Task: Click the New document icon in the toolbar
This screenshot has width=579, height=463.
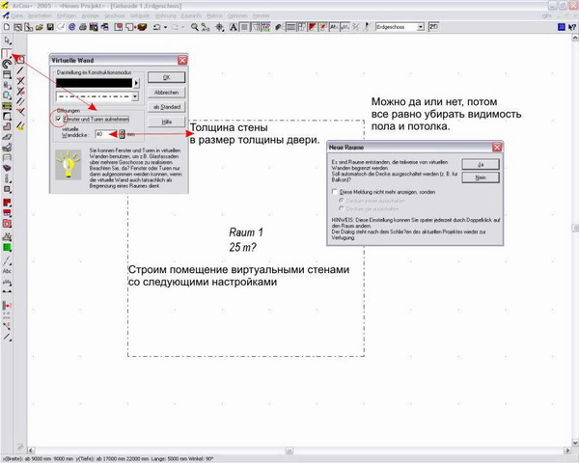Action: [7, 28]
